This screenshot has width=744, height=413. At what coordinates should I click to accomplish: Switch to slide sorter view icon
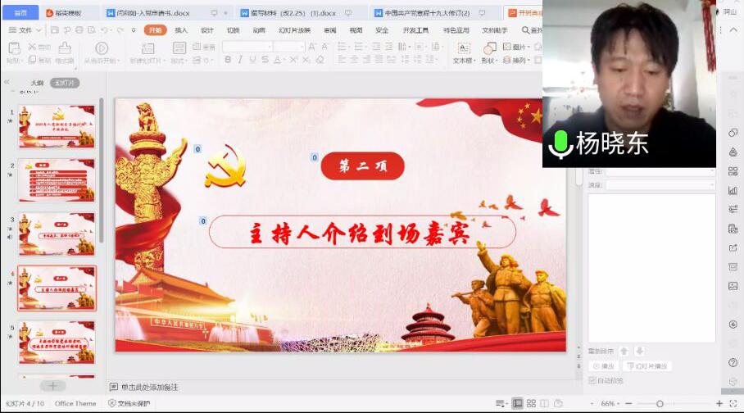coord(532,403)
